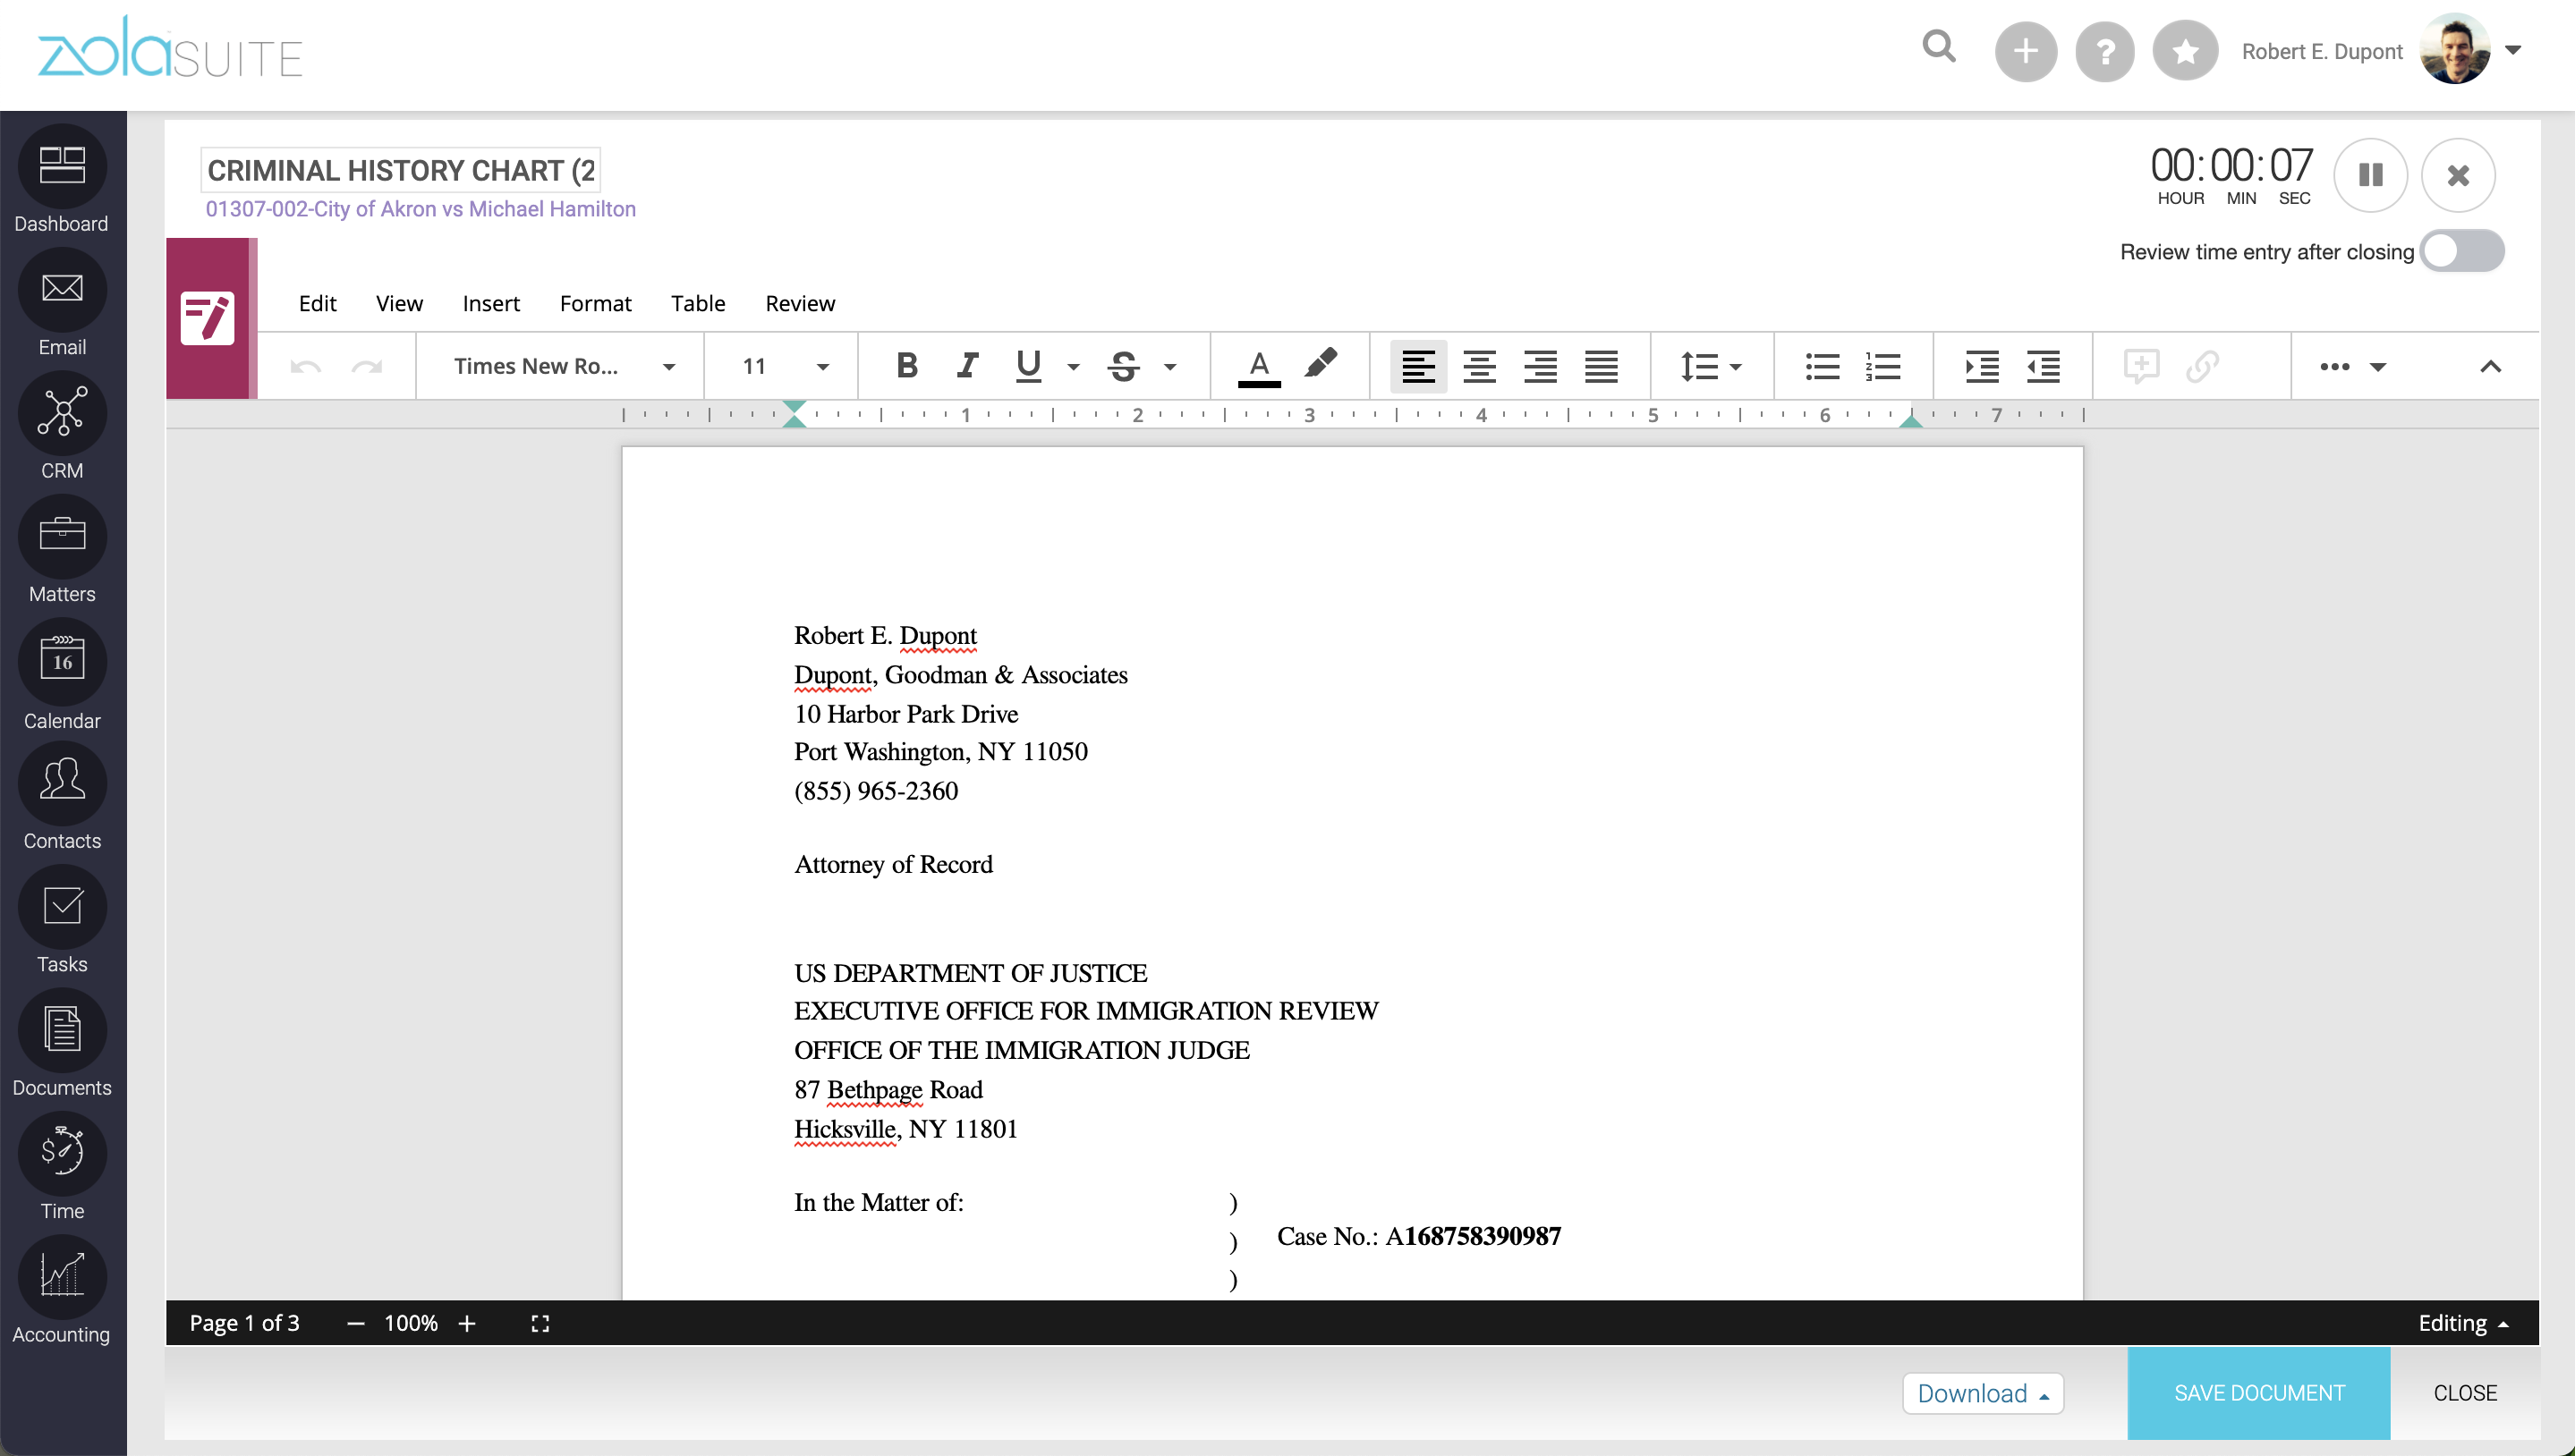
Task: Open the Matters sidebar icon
Action: (62, 537)
